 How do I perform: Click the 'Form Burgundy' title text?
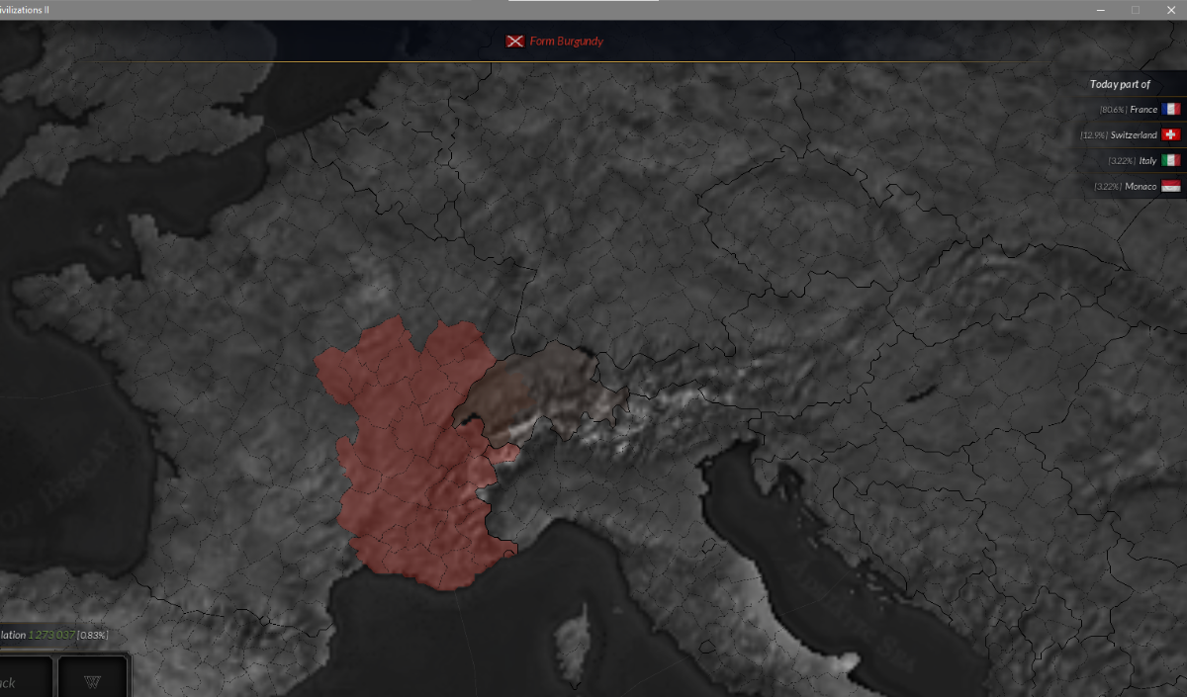pos(566,42)
